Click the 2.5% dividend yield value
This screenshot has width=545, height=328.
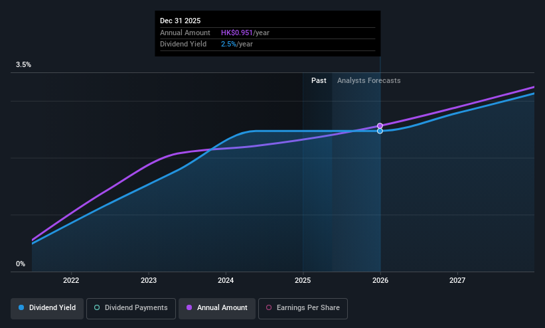click(x=229, y=44)
